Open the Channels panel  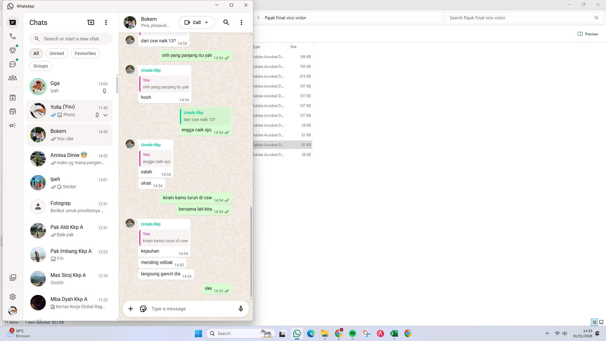[x=13, y=64]
